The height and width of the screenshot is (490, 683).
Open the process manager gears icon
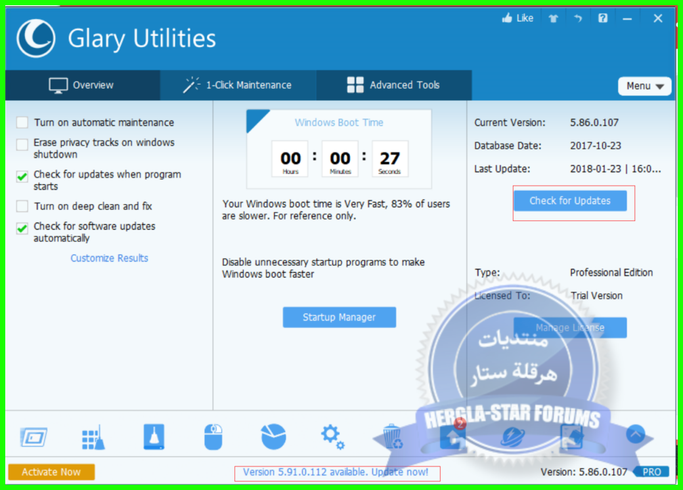(x=333, y=436)
